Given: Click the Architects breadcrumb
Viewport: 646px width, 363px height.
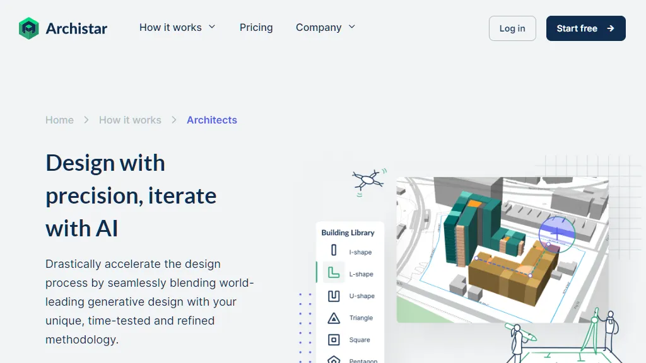Looking at the screenshot, I should pos(212,120).
